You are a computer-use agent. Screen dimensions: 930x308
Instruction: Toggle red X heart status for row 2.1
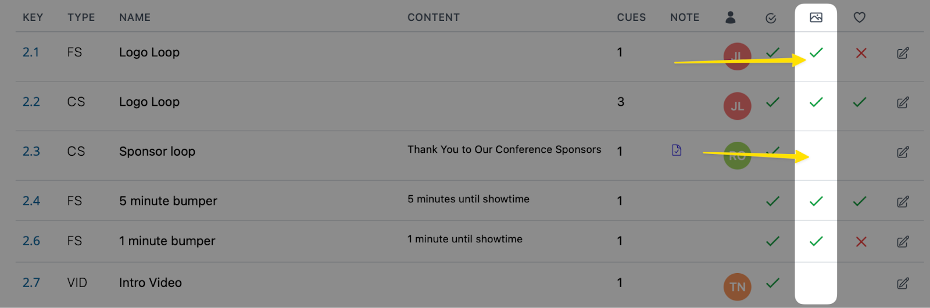pos(861,53)
